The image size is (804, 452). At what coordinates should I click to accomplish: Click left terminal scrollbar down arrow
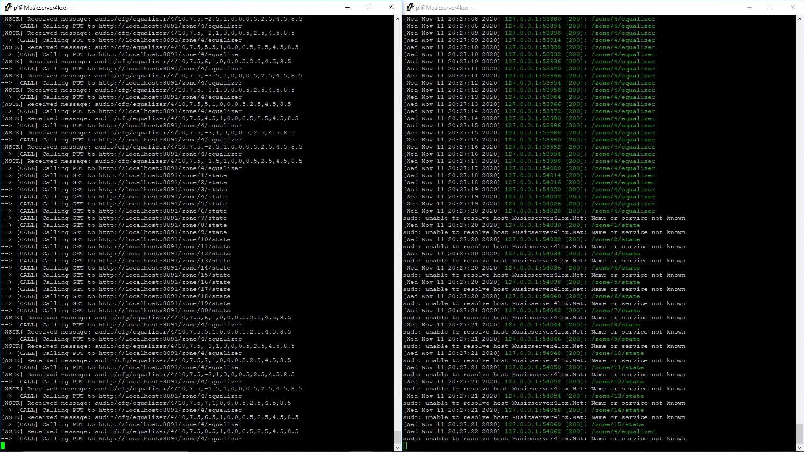(397, 447)
